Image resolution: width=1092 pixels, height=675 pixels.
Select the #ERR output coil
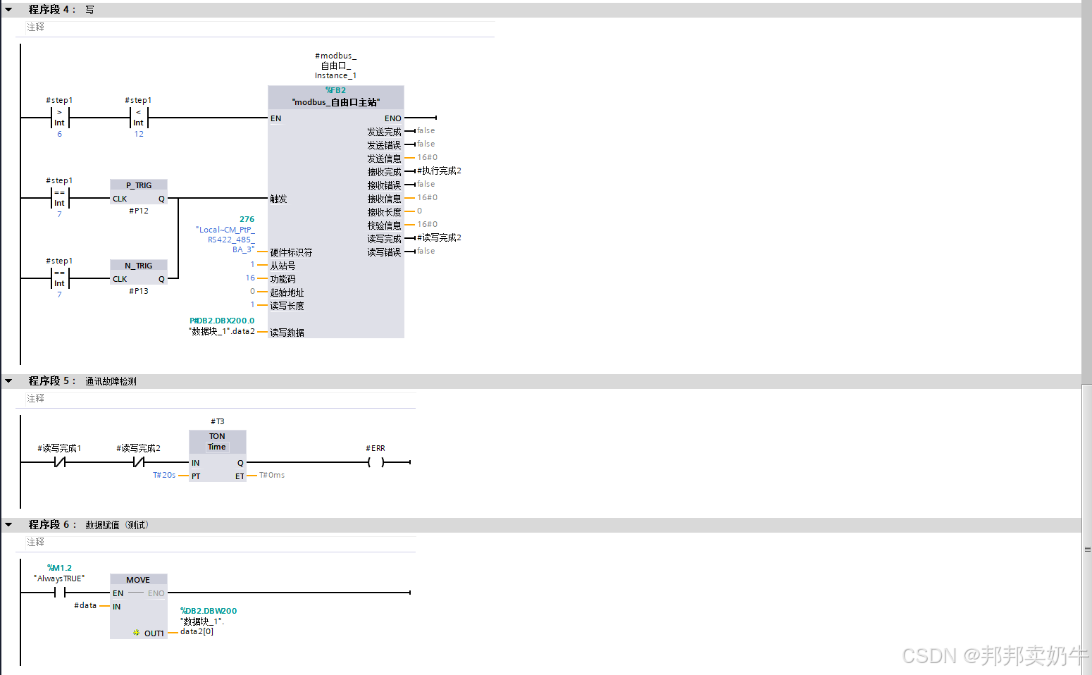pyautogui.click(x=376, y=462)
